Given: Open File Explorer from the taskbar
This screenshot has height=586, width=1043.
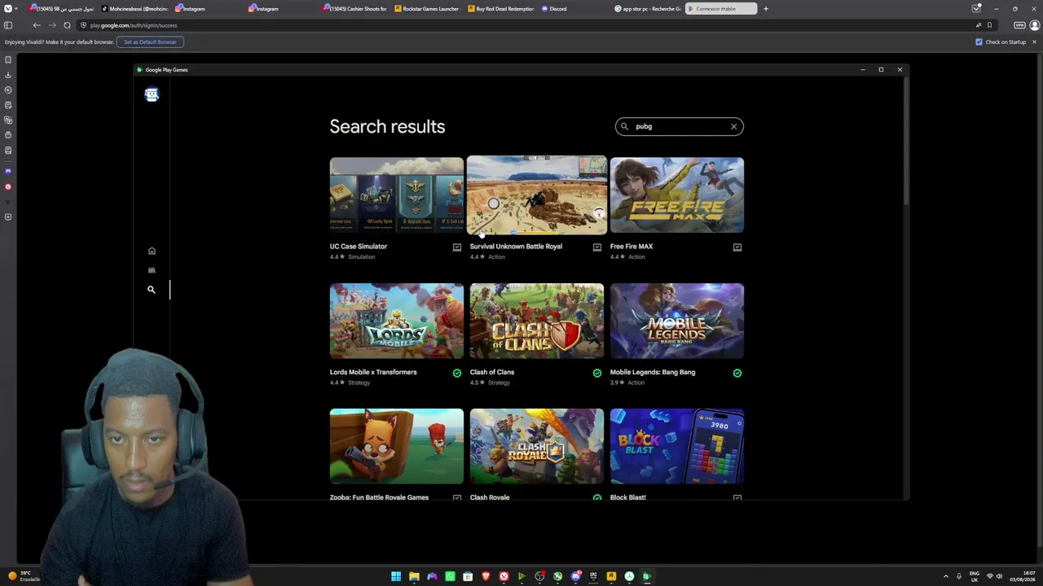Looking at the screenshot, I should click(414, 576).
